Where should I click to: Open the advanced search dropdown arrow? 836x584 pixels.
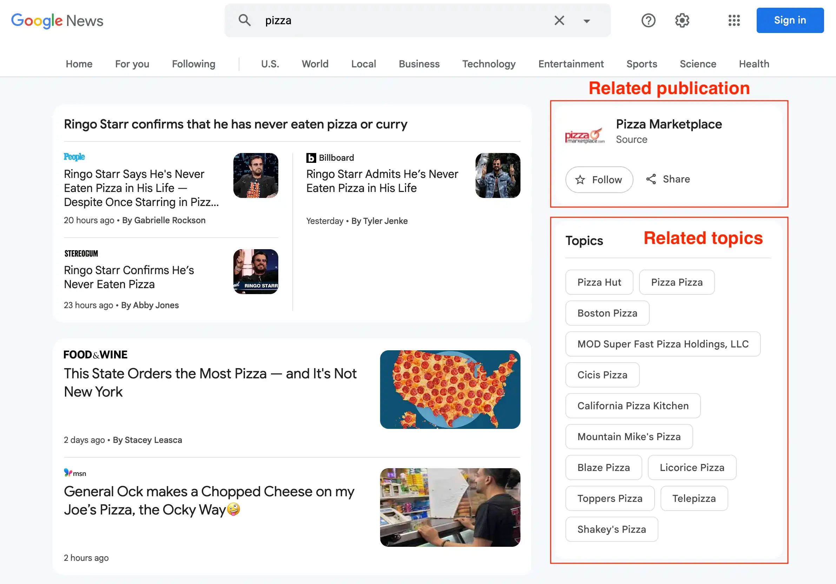pyautogui.click(x=586, y=21)
